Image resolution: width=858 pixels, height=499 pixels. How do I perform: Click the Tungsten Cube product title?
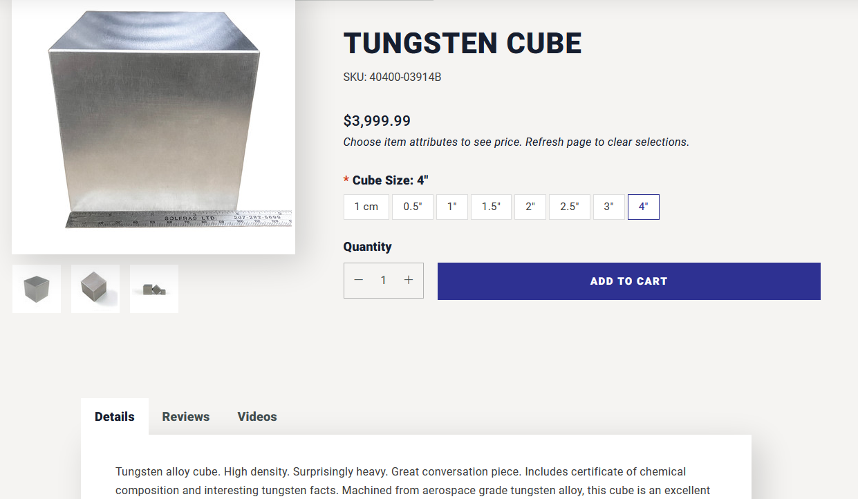click(x=463, y=43)
